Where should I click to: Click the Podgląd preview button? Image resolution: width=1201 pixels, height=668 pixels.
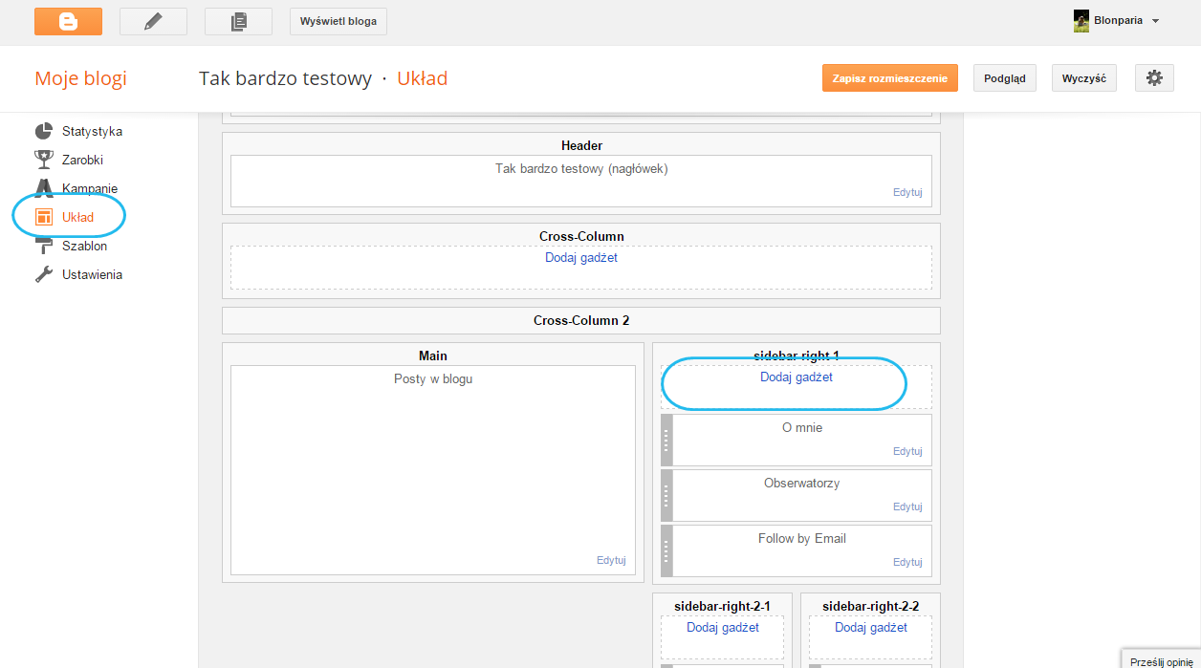coord(1005,78)
